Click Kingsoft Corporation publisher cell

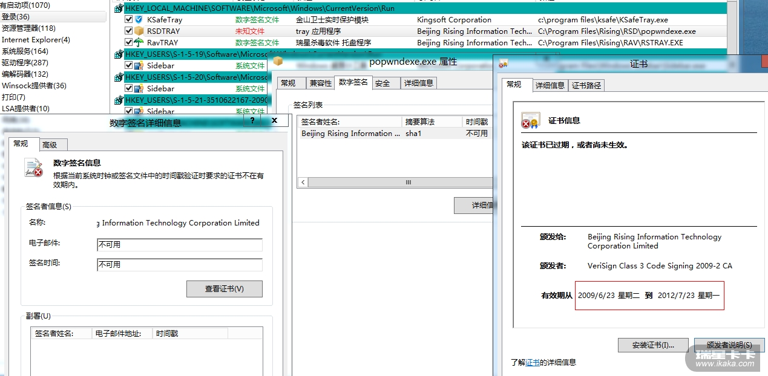click(455, 19)
